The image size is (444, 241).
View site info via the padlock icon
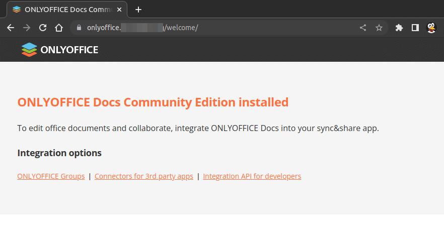(79, 28)
